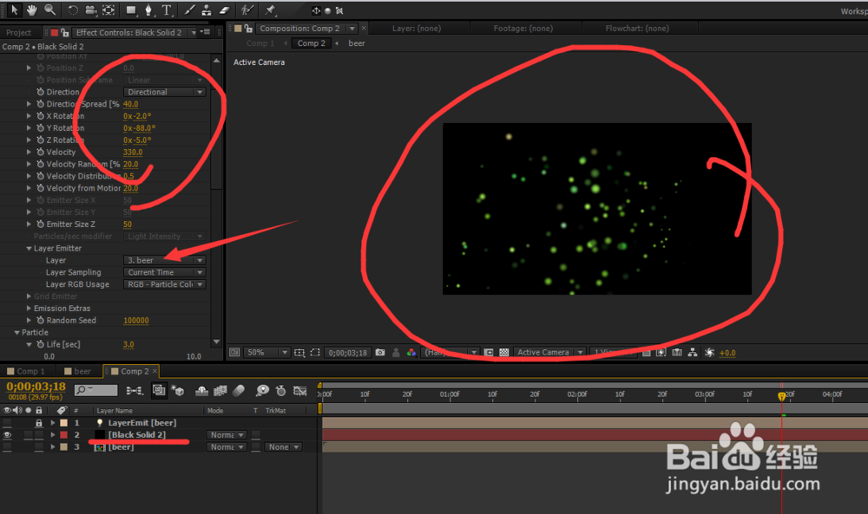This screenshot has height=514, width=868.
Task: Open Direction dropdown set to Directional
Action: click(x=164, y=92)
